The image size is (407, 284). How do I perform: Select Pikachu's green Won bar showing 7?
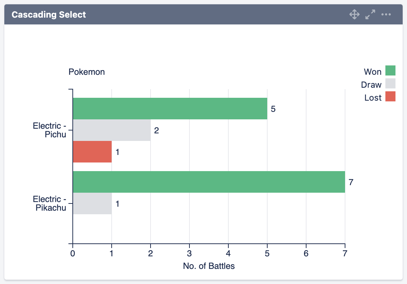click(x=209, y=182)
